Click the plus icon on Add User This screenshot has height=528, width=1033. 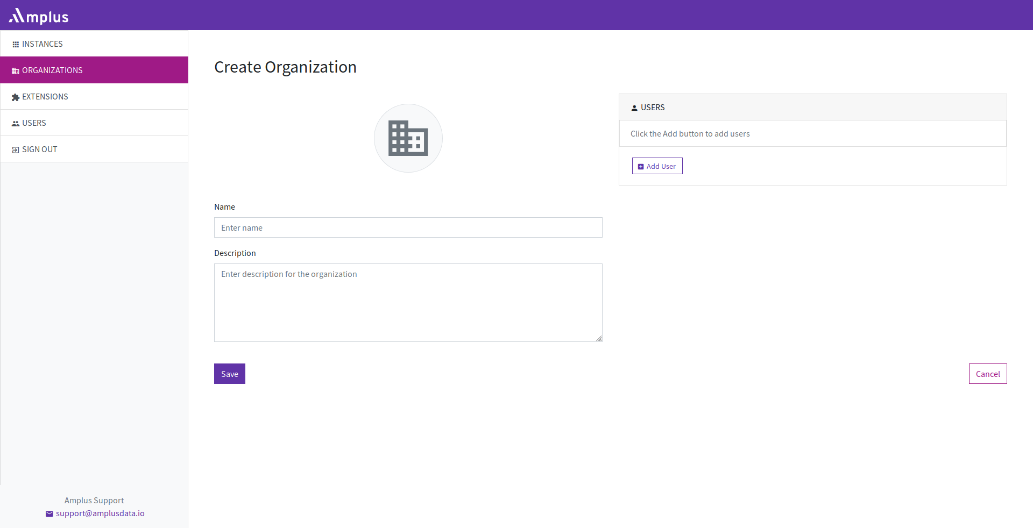coord(640,167)
